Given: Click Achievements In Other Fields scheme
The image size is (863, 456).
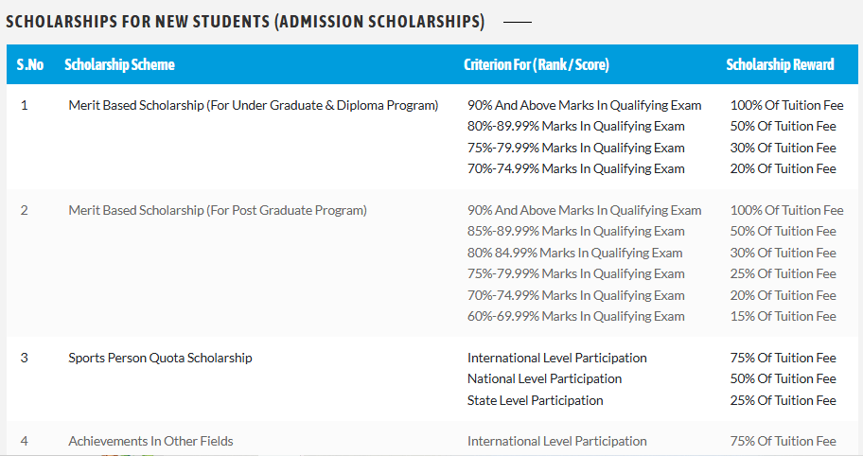Looking at the screenshot, I should pos(150,441).
